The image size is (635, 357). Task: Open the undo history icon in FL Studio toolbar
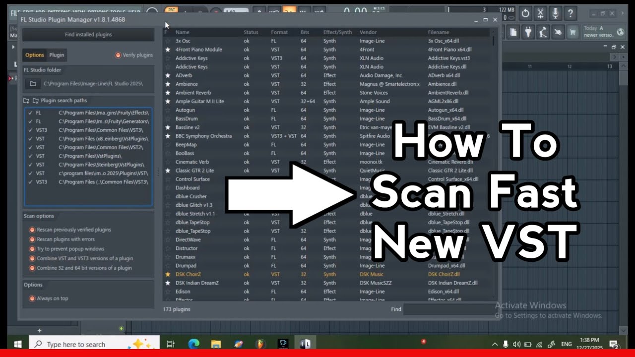tap(526, 13)
